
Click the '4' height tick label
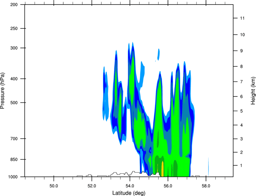click(x=242, y=125)
